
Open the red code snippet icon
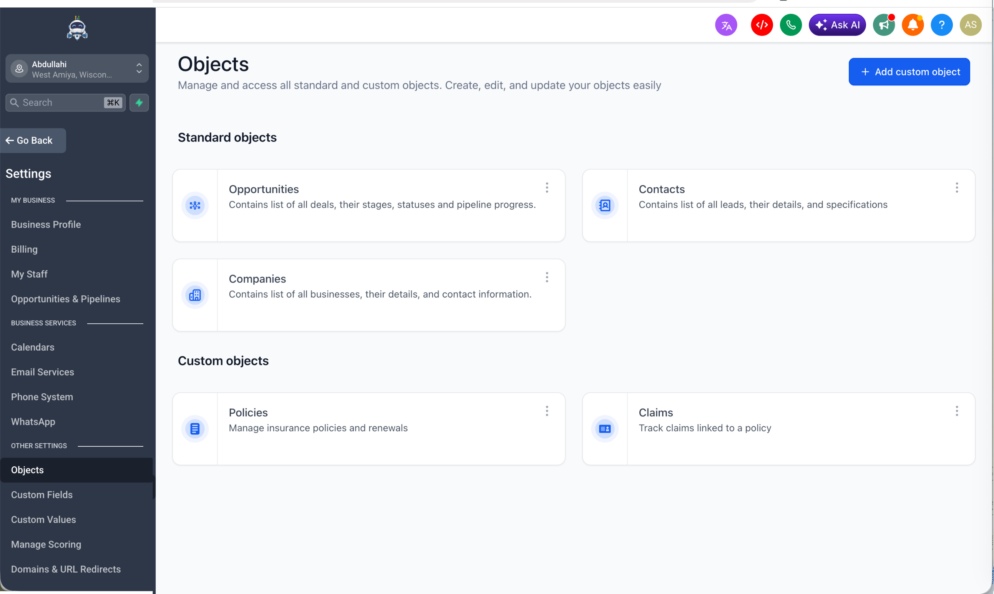coord(761,25)
